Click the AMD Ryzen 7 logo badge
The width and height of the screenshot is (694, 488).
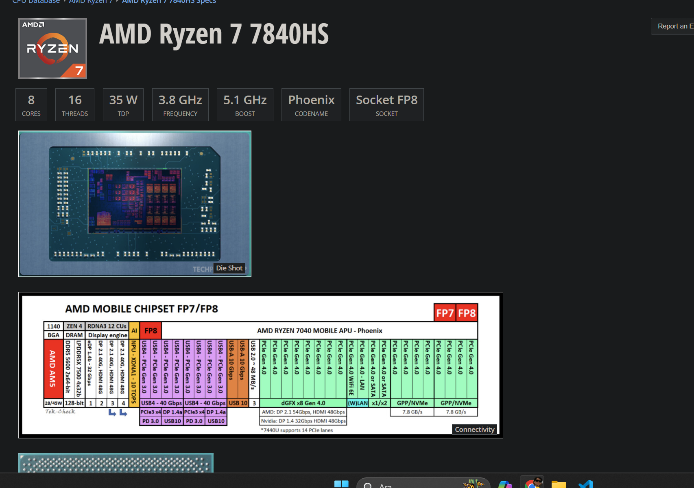point(52,48)
